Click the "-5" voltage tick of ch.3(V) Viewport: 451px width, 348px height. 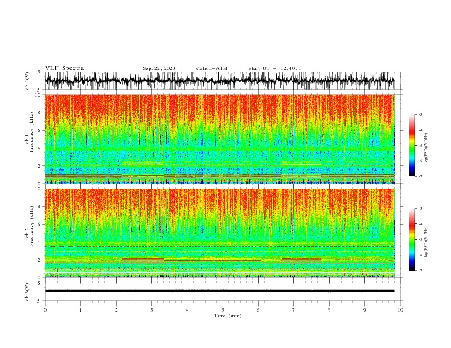pyautogui.click(x=38, y=301)
